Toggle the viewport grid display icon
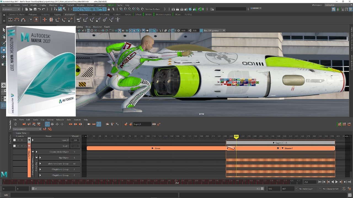353x198 pixels. (x=88, y=31)
